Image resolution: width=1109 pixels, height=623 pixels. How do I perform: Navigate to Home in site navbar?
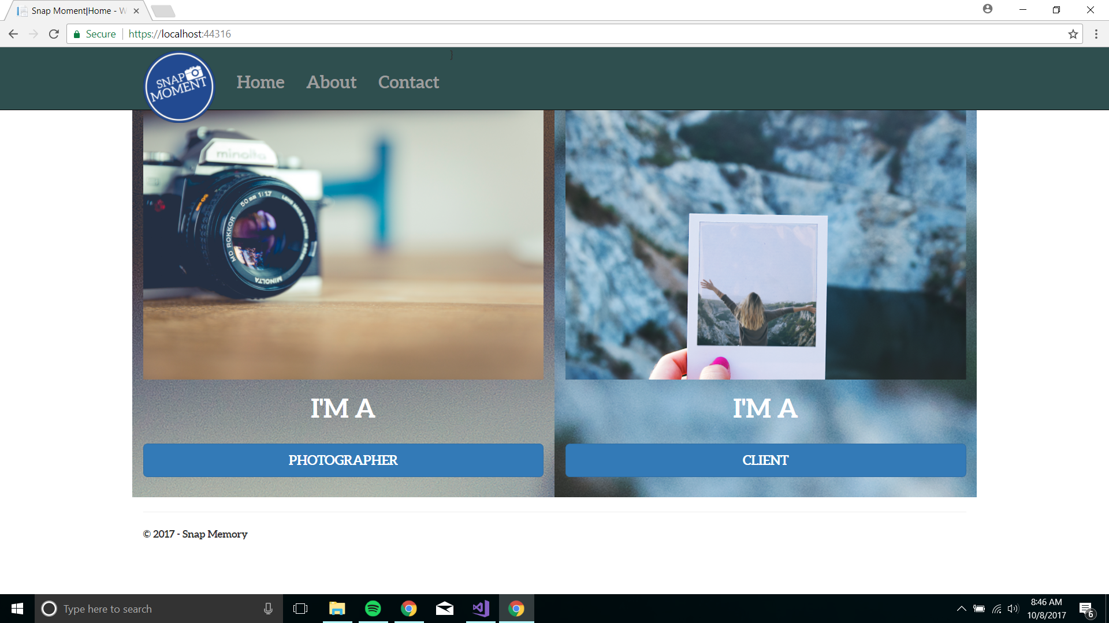260,82
